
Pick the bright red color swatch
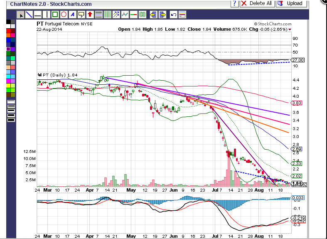pyautogui.click(x=8, y=31)
